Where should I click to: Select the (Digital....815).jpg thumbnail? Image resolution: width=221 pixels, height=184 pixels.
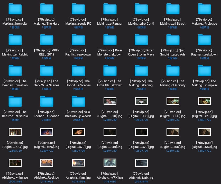(x=204, y=101)
